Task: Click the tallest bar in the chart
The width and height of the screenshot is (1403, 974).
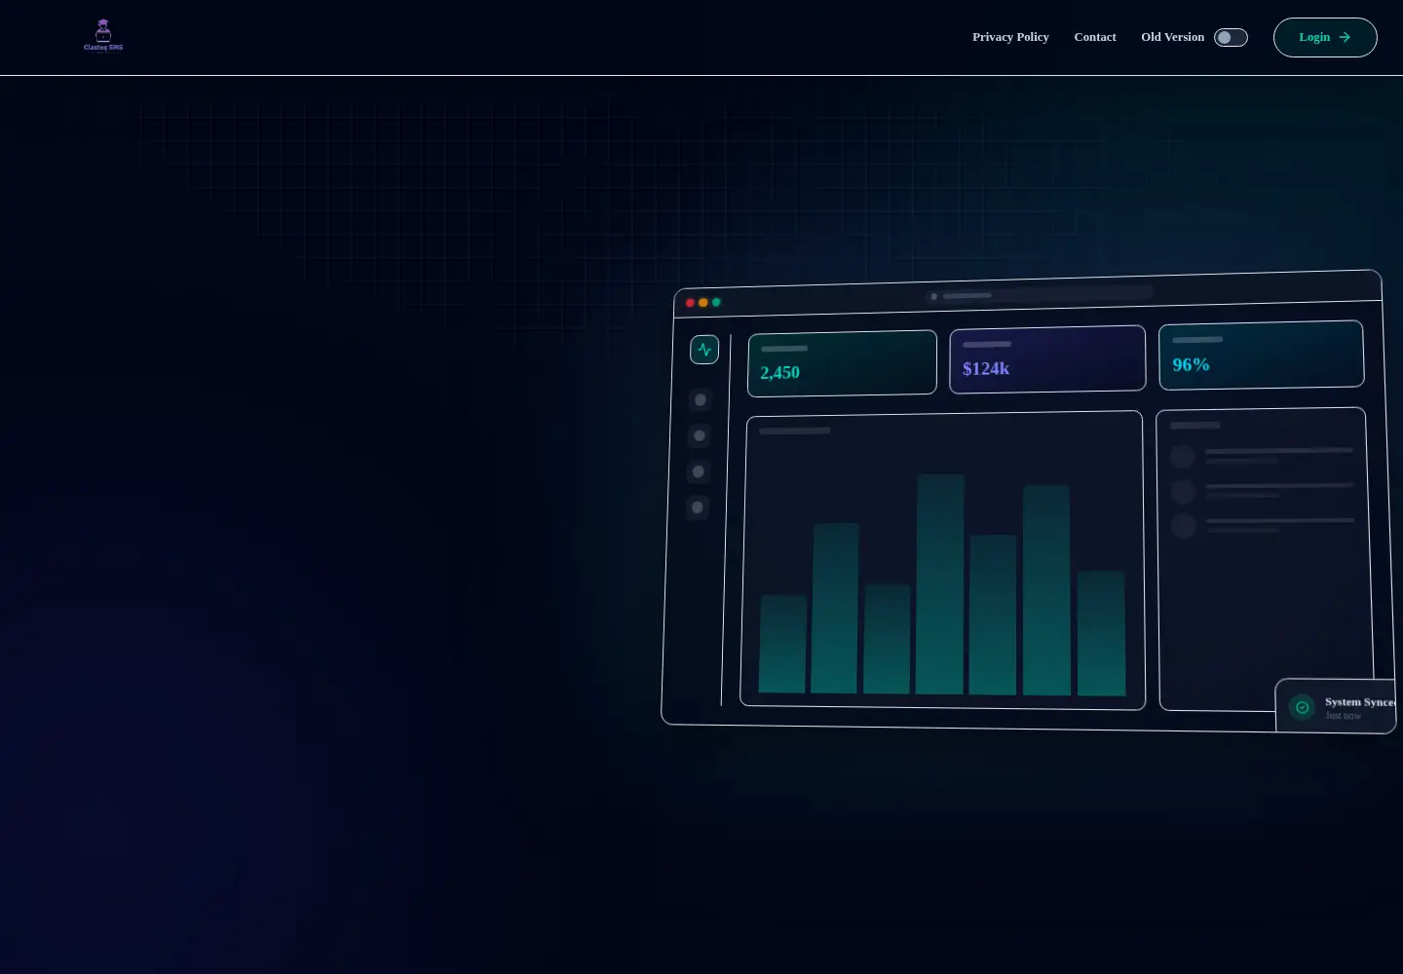Action: (x=940, y=584)
